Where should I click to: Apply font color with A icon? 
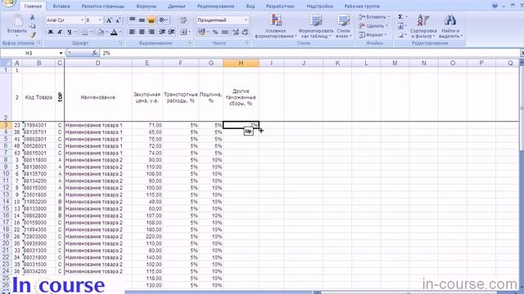114,32
